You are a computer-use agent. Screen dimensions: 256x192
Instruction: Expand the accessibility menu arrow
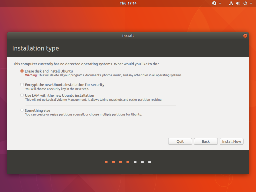coord(220,3)
